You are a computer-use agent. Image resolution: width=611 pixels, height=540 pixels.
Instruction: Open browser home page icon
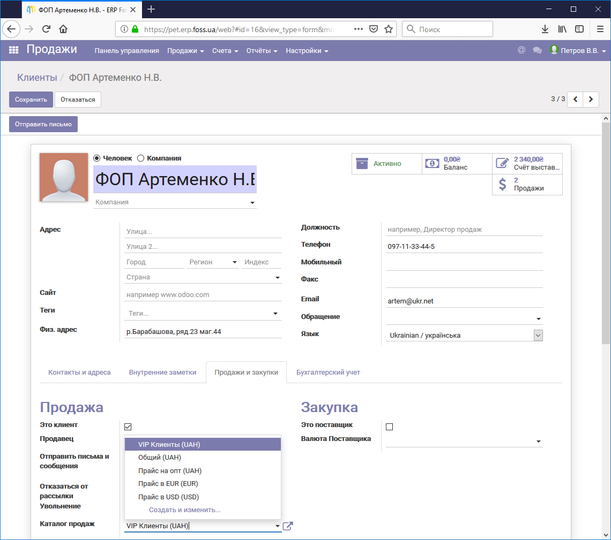[x=63, y=29]
